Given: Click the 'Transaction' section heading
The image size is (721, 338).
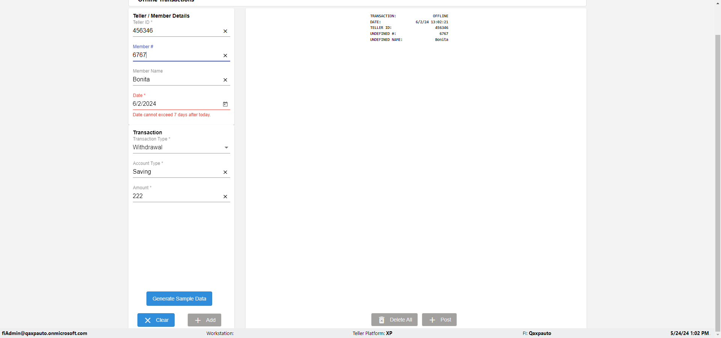Looking at the screenshot, I should (x=148, y=132).
